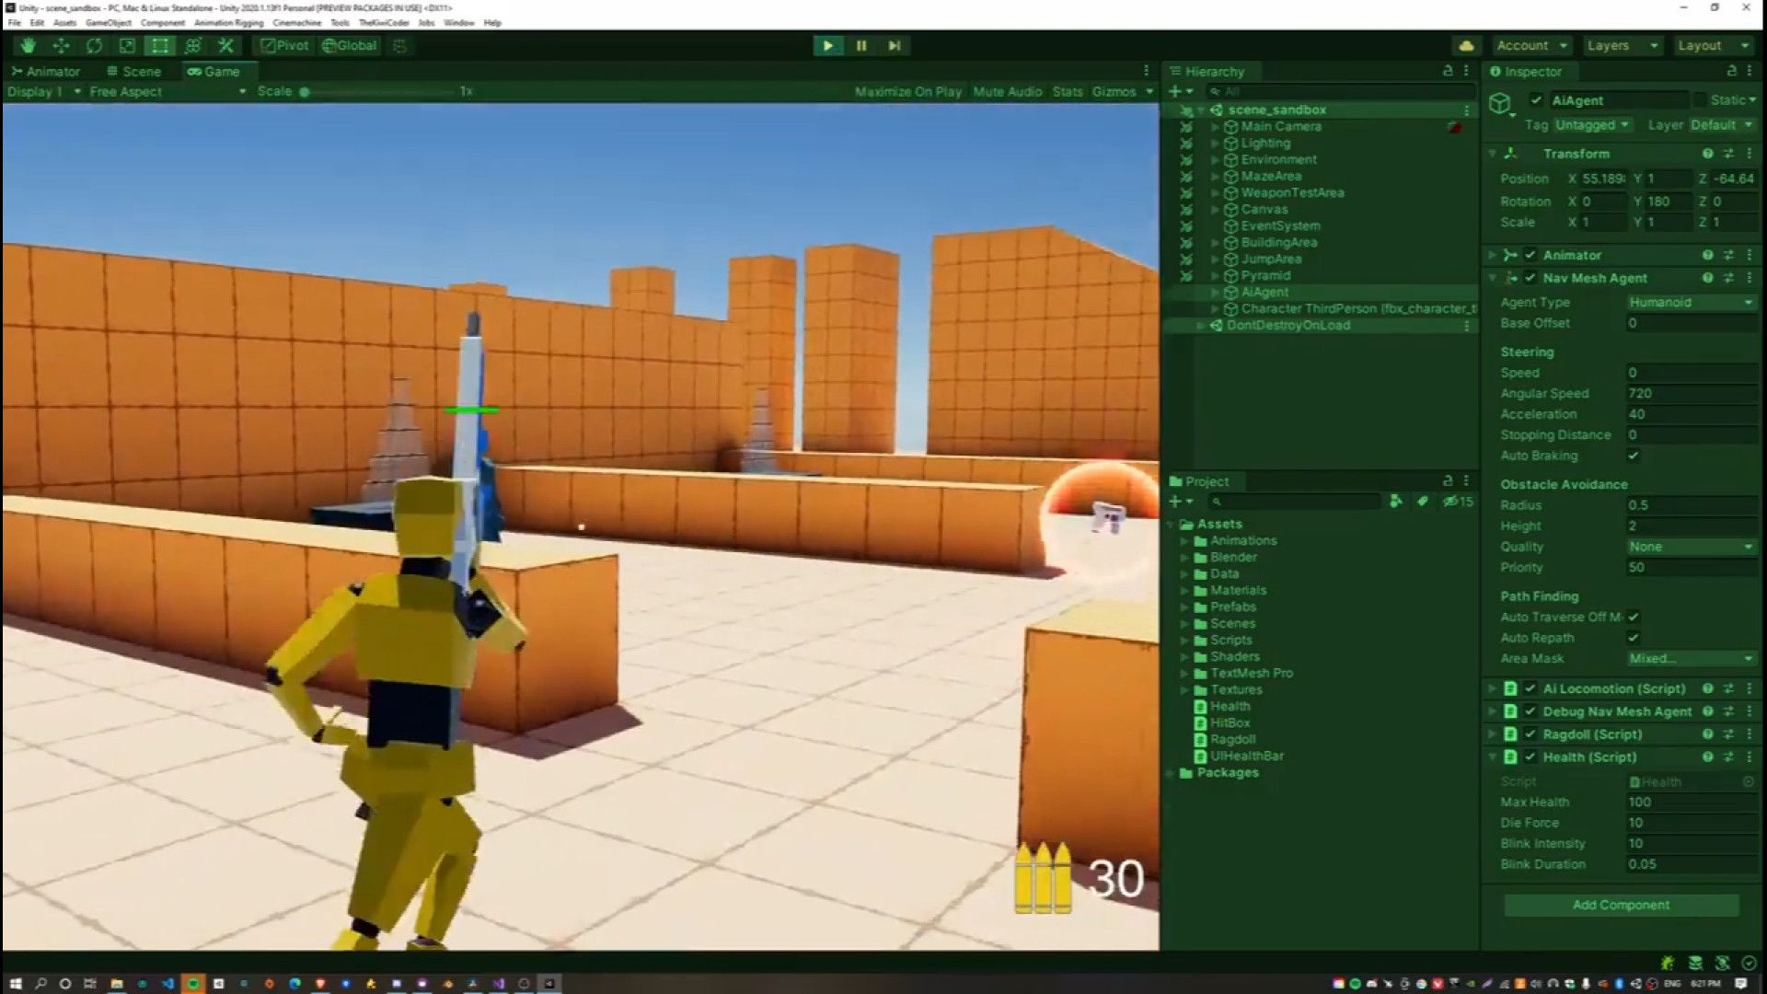Switch to the Scene tab
The image size is (1767, 994).
coord(133,71)
